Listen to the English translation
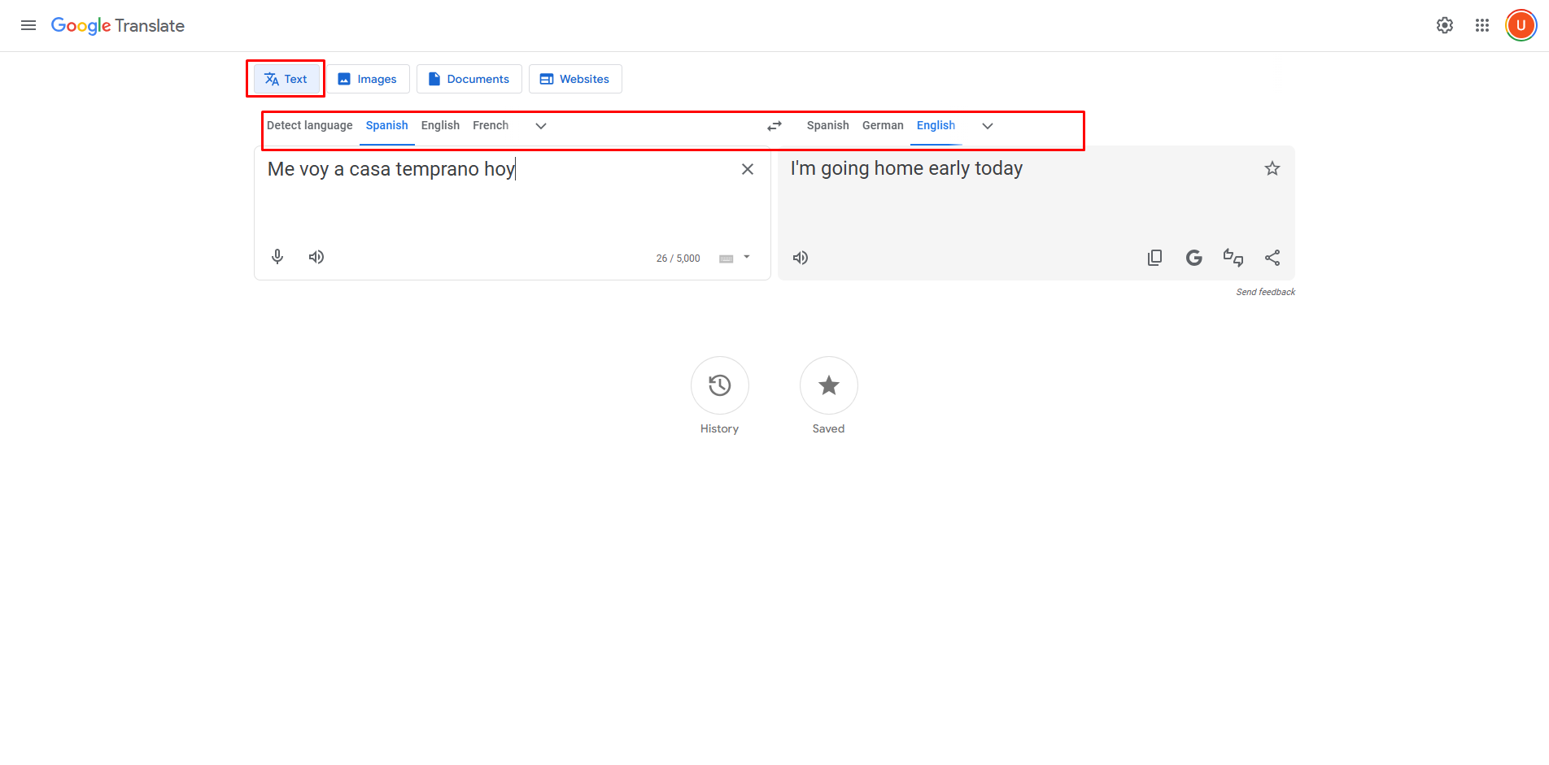Image resolution: width=1549 pixels, height=765 pixels. click(x=800, y=258)
